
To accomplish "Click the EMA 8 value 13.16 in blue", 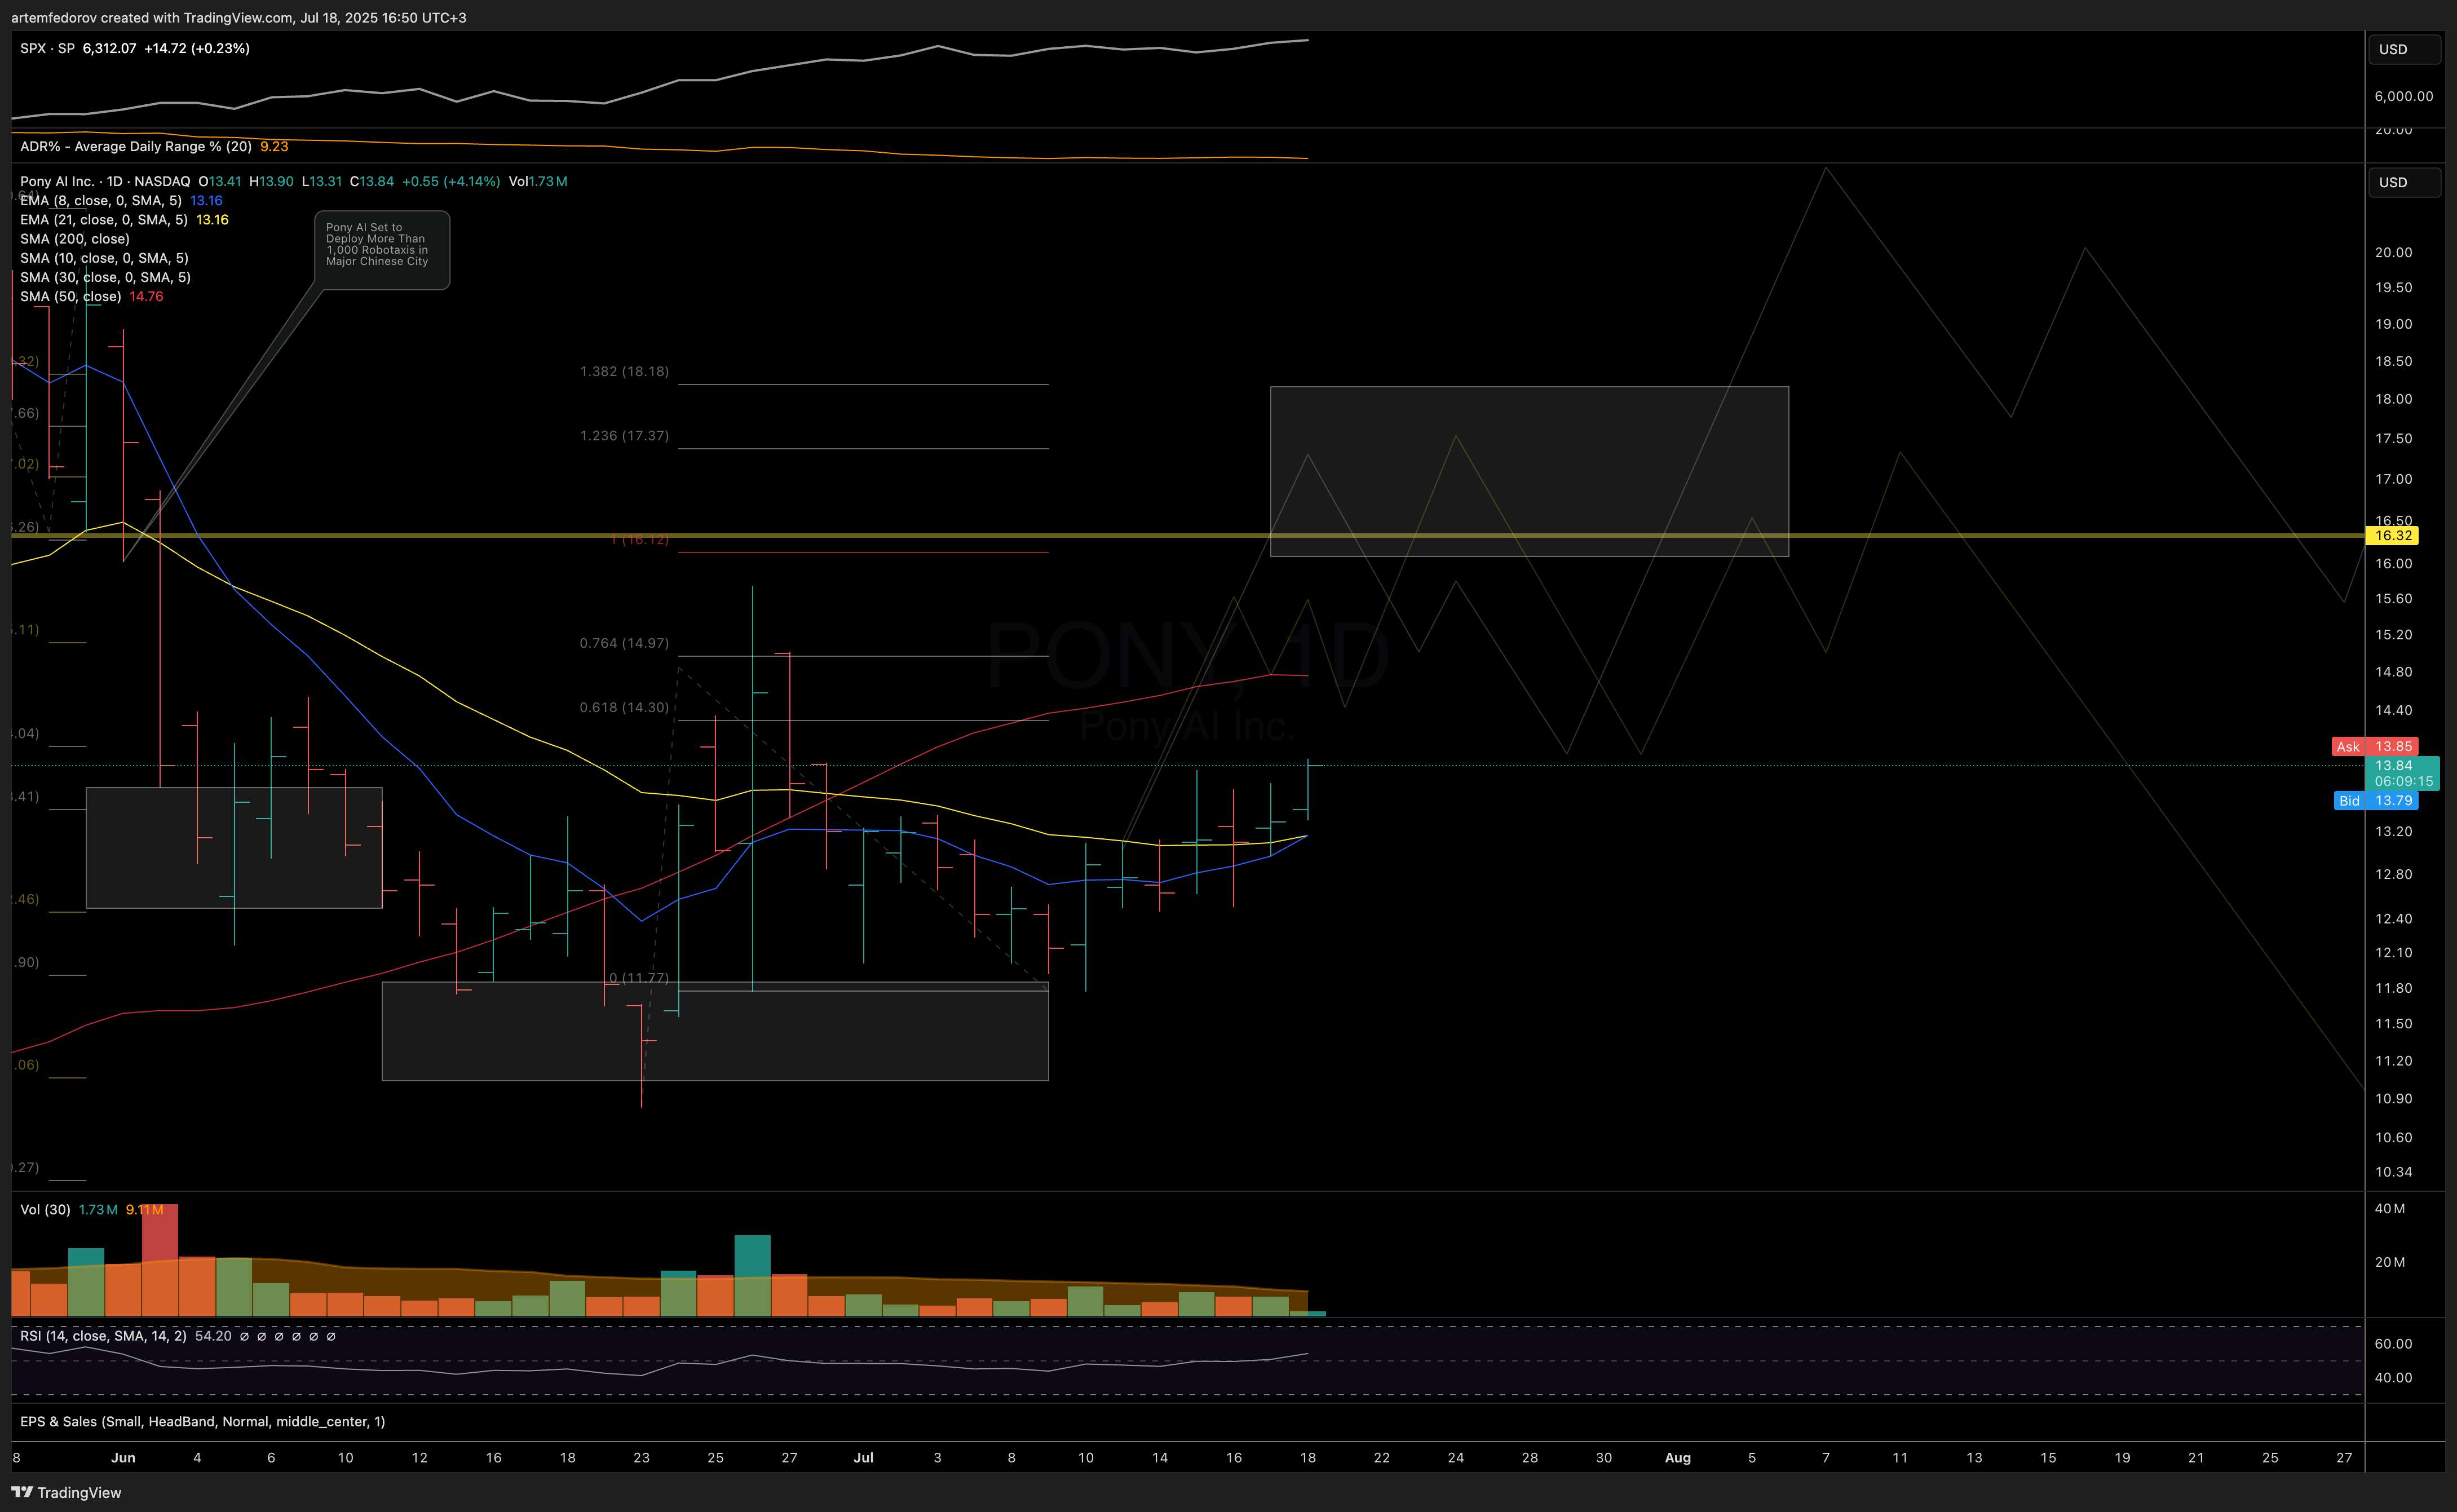I will point(206,200).
